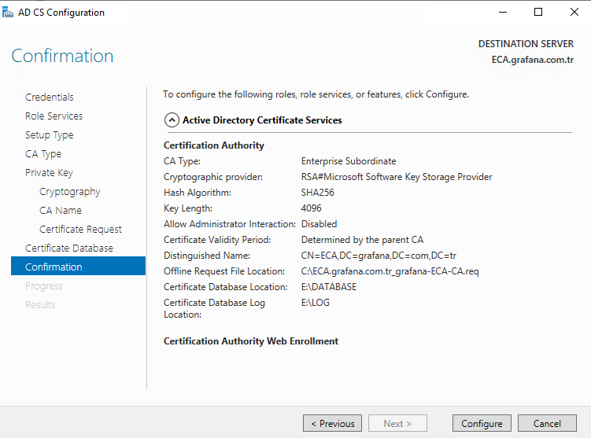Collapse the Active Directory Certificate Services section
This screenshot has width=591, height=438.
[172, 120]
